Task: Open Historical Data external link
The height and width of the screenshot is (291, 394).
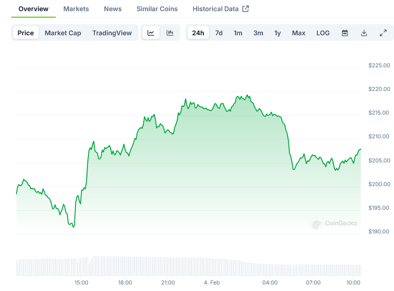Action: (x=220, y=9)
